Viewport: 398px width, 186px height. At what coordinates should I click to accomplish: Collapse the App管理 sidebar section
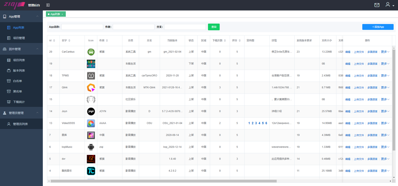coord(38,16)
